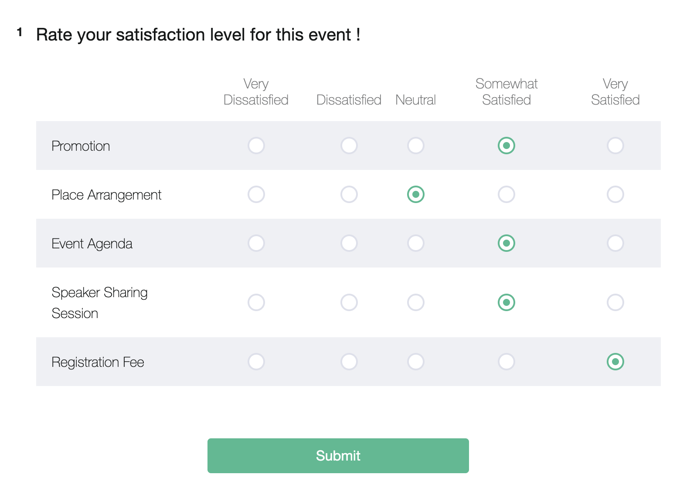
Task: Choose Neutral rating for Event Agenda
Action: pos(416,243)
